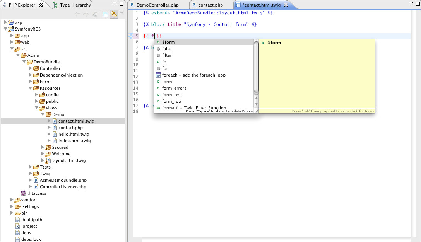Select hello.html.twig file

[74, 134]
